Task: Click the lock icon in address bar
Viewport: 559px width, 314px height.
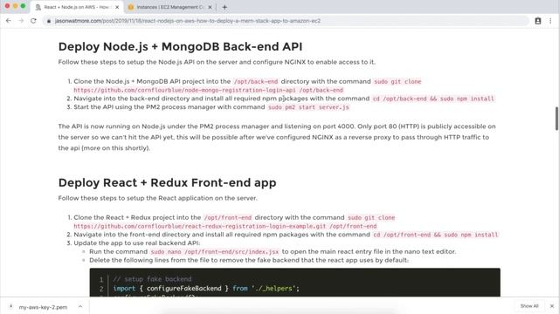Action: pyautogui.click(x=49, y=21)
